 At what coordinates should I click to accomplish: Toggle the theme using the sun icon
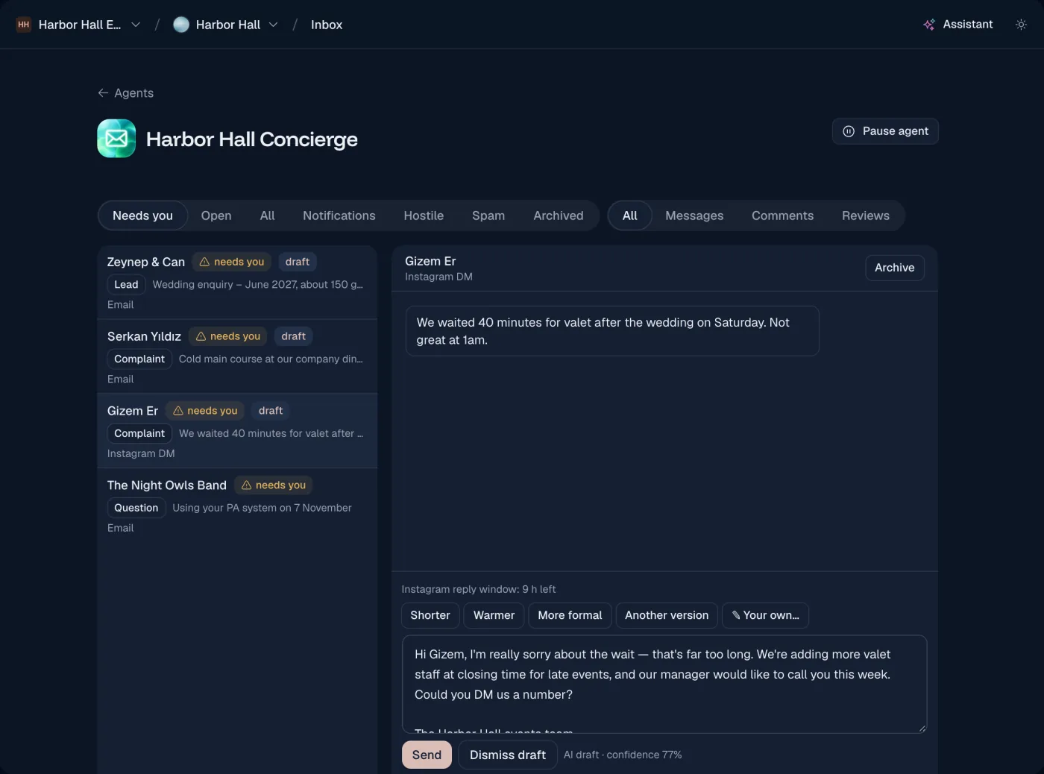1021,25
